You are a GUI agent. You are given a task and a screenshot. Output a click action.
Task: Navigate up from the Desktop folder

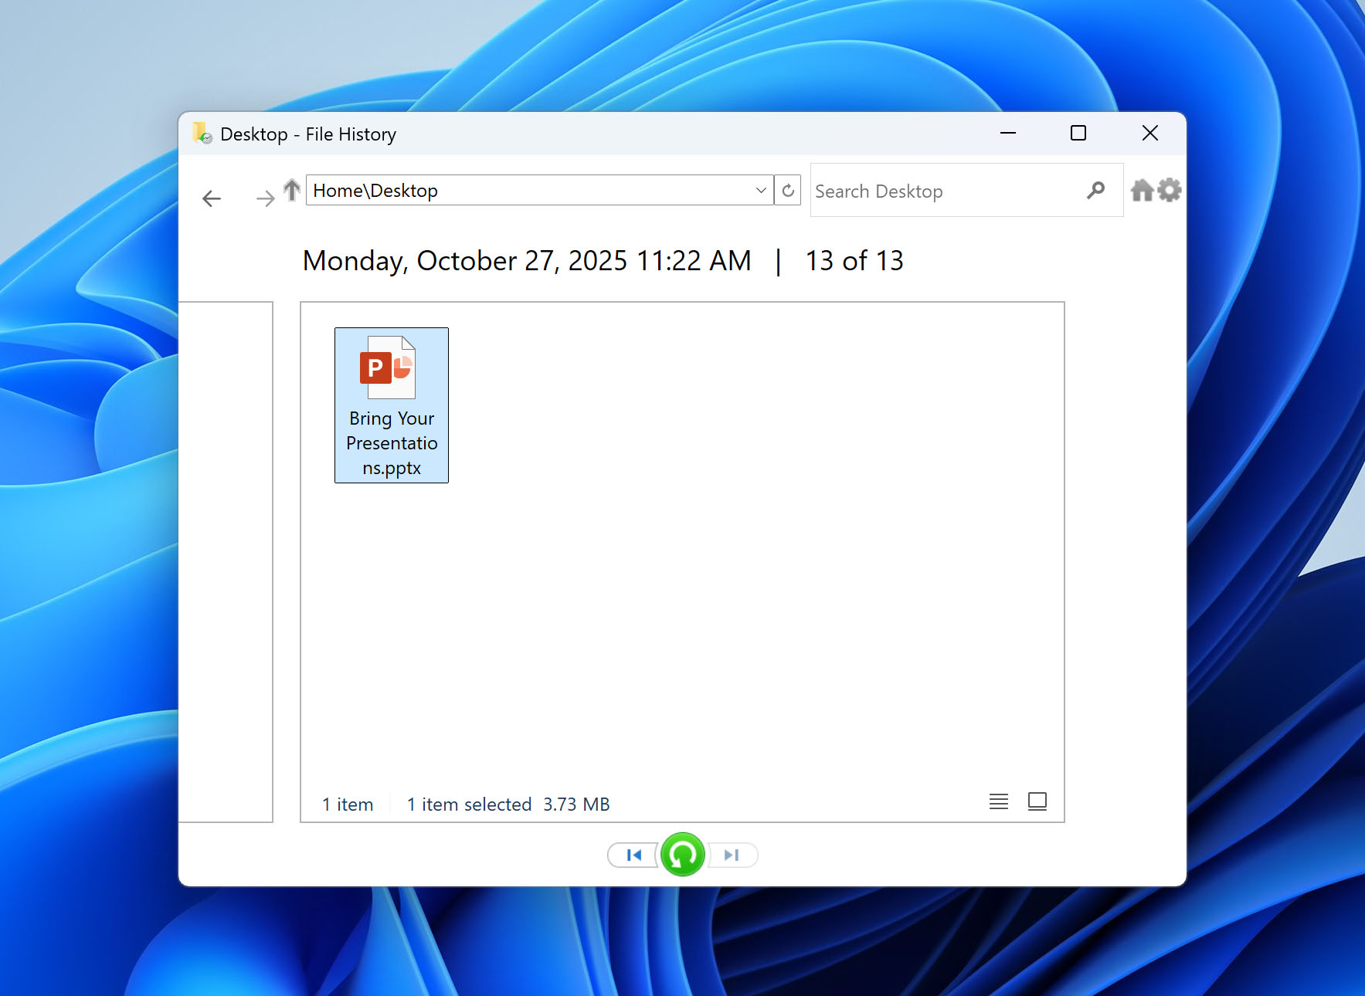click(291, 190)
